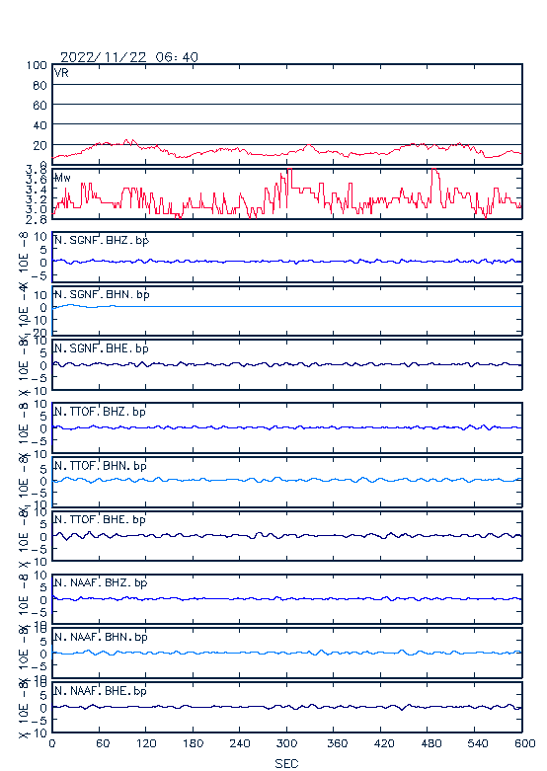Select the 480 tick on the time axis

click(430, 743)
